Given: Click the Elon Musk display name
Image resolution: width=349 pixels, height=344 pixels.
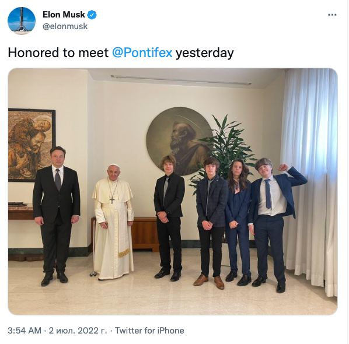Looking at the screenshot, I should 64,15.
